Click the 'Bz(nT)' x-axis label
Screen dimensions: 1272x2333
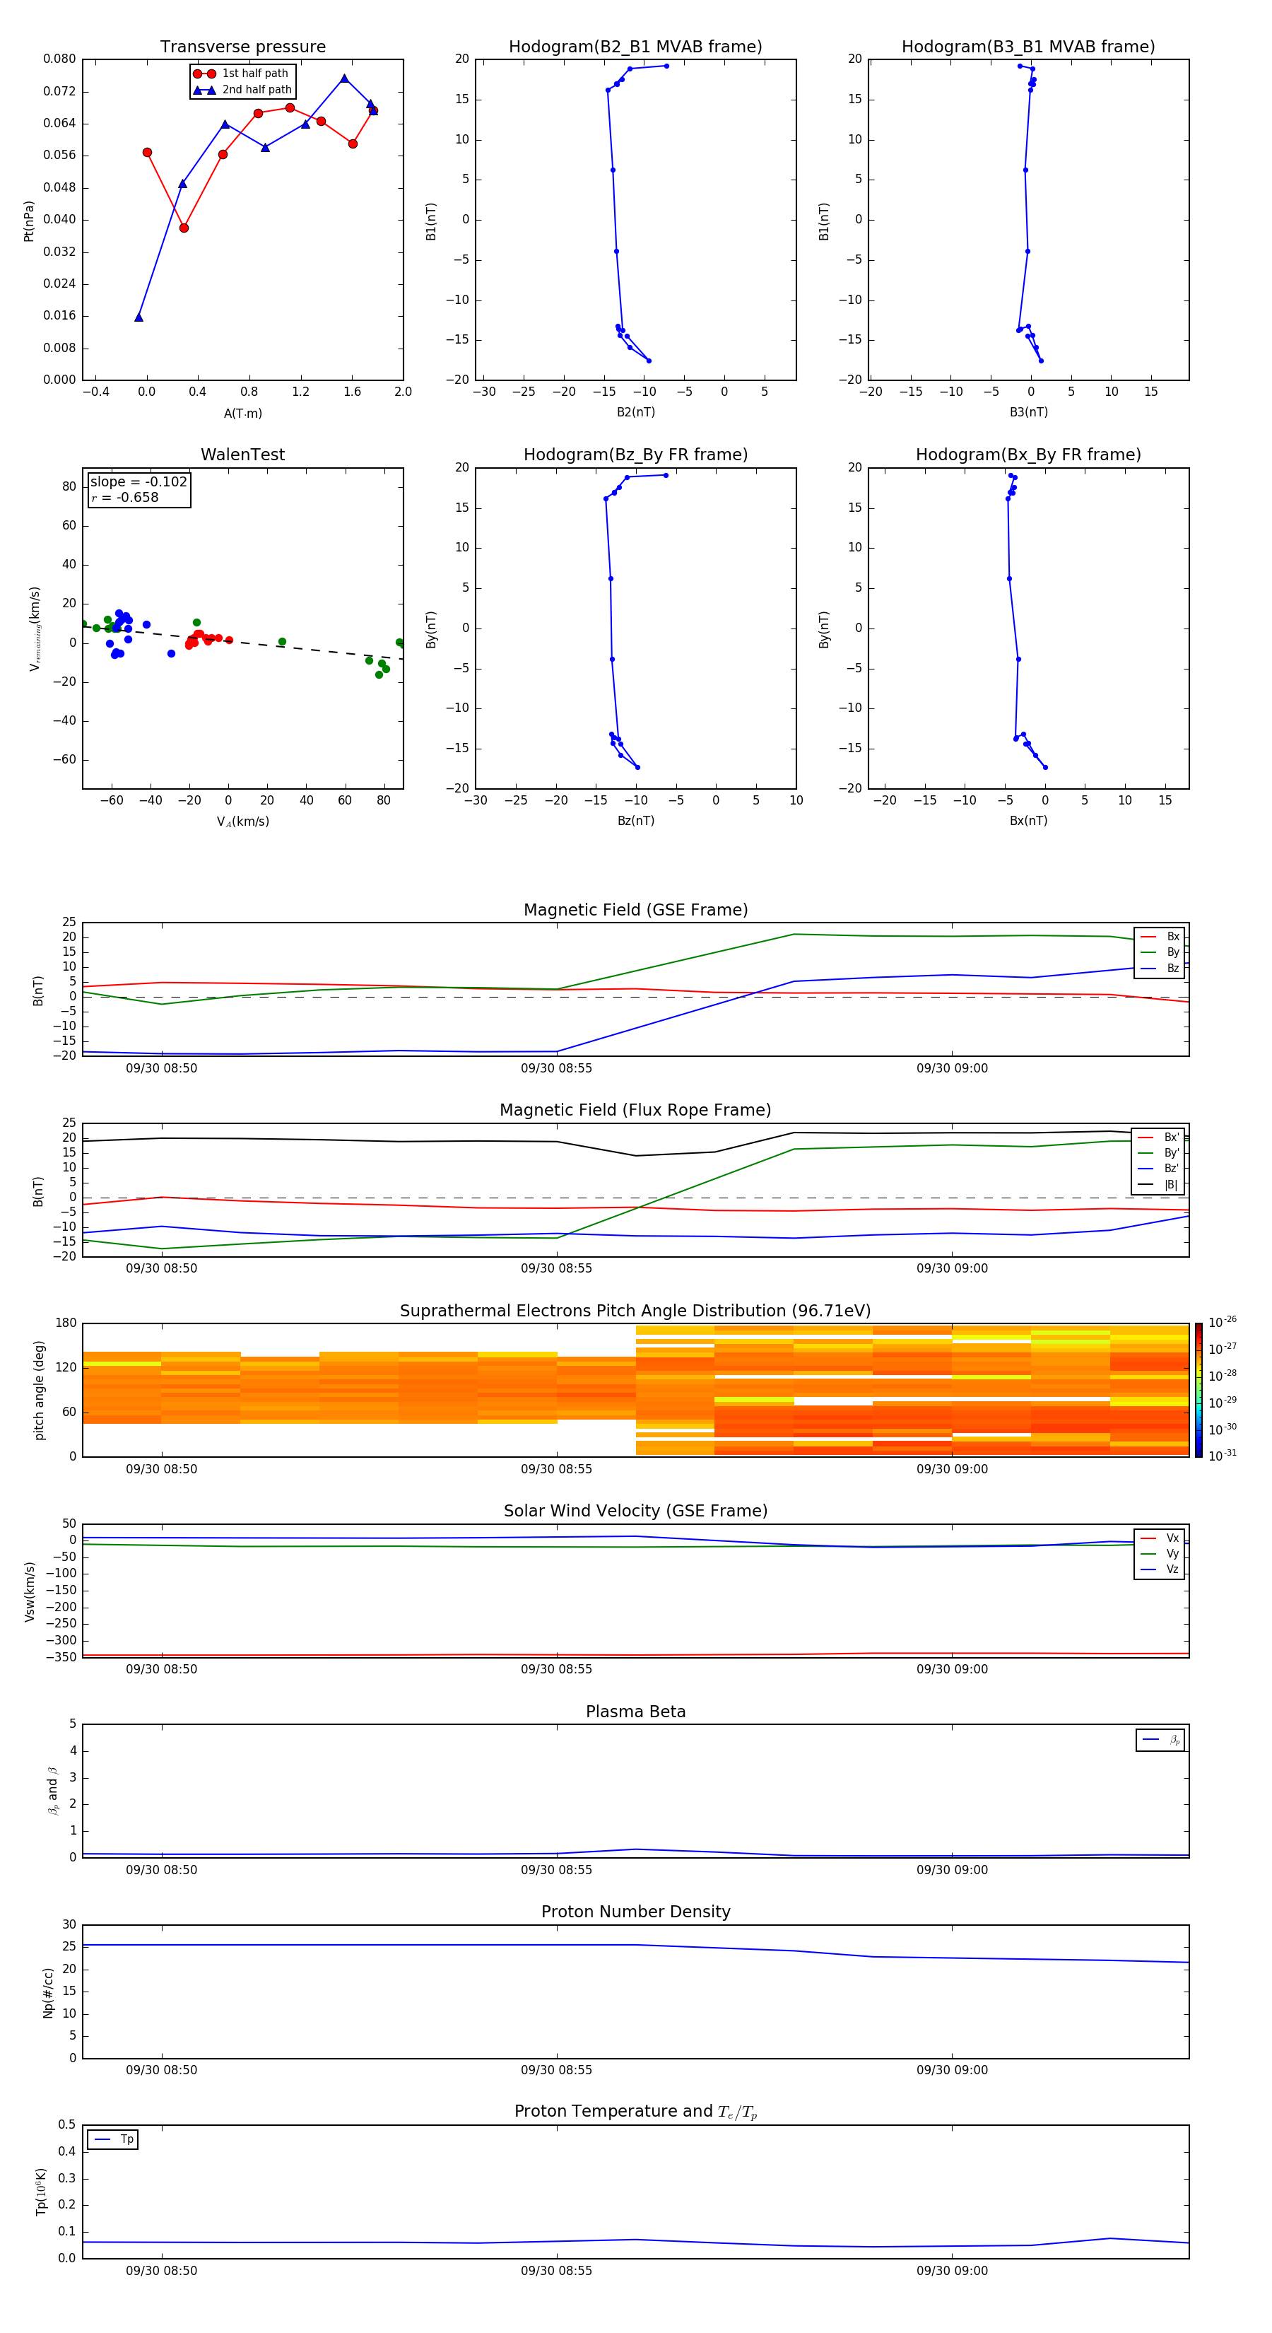635,821
